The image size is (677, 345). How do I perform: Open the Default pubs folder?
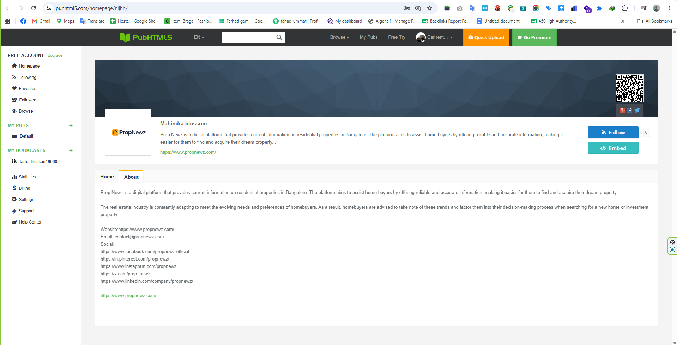23,136
